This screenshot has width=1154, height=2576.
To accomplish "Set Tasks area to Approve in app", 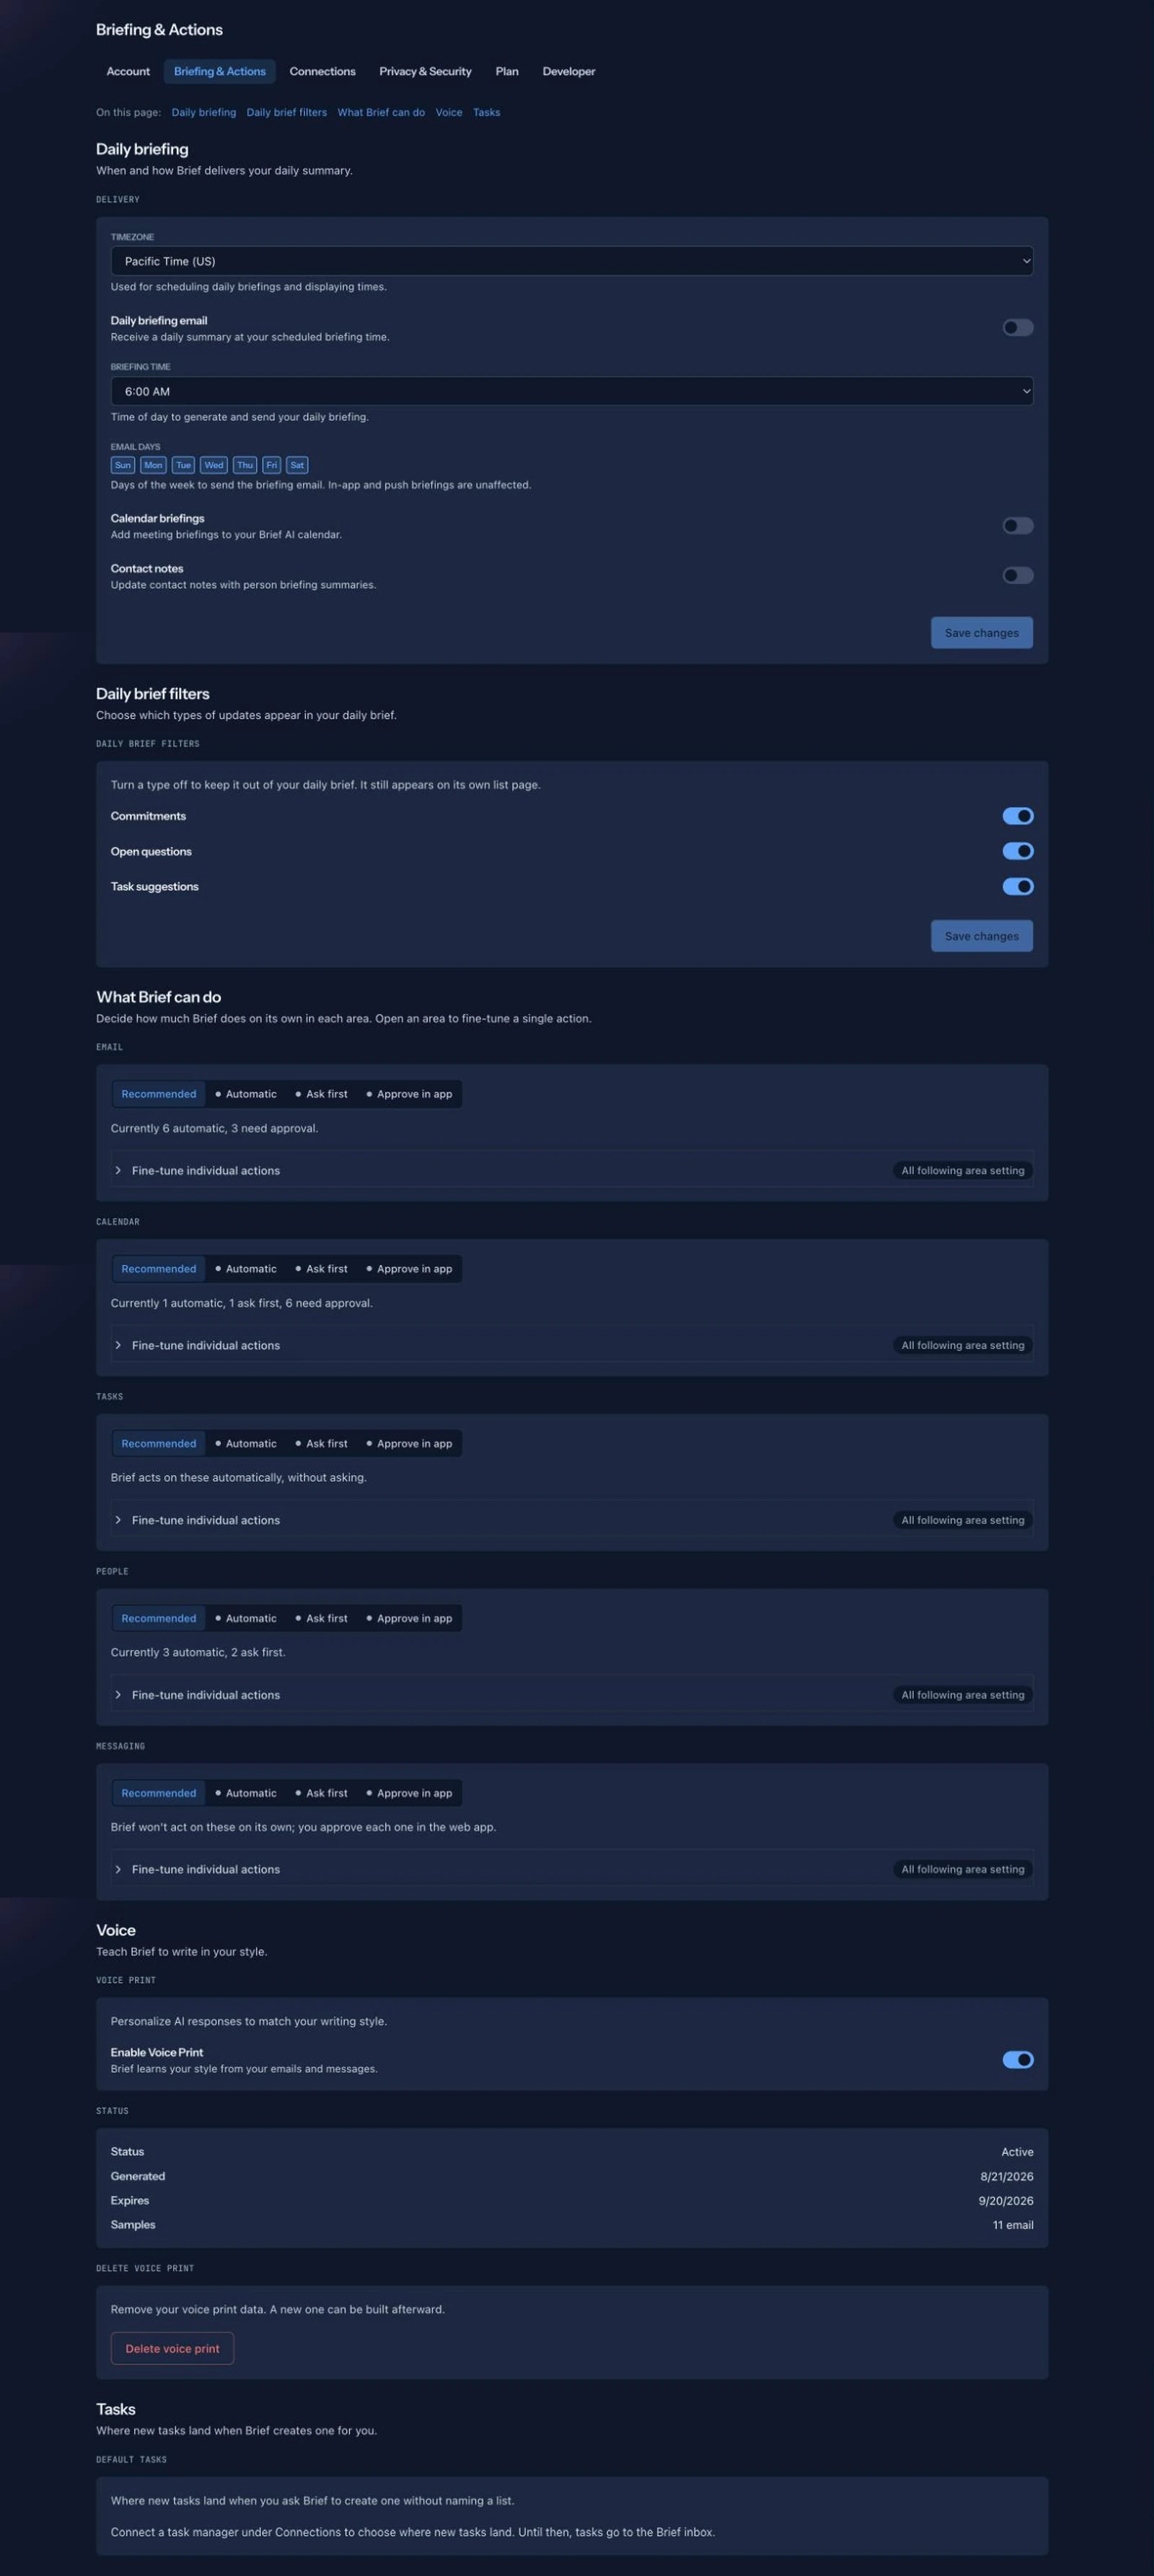I will [410, 1444].
